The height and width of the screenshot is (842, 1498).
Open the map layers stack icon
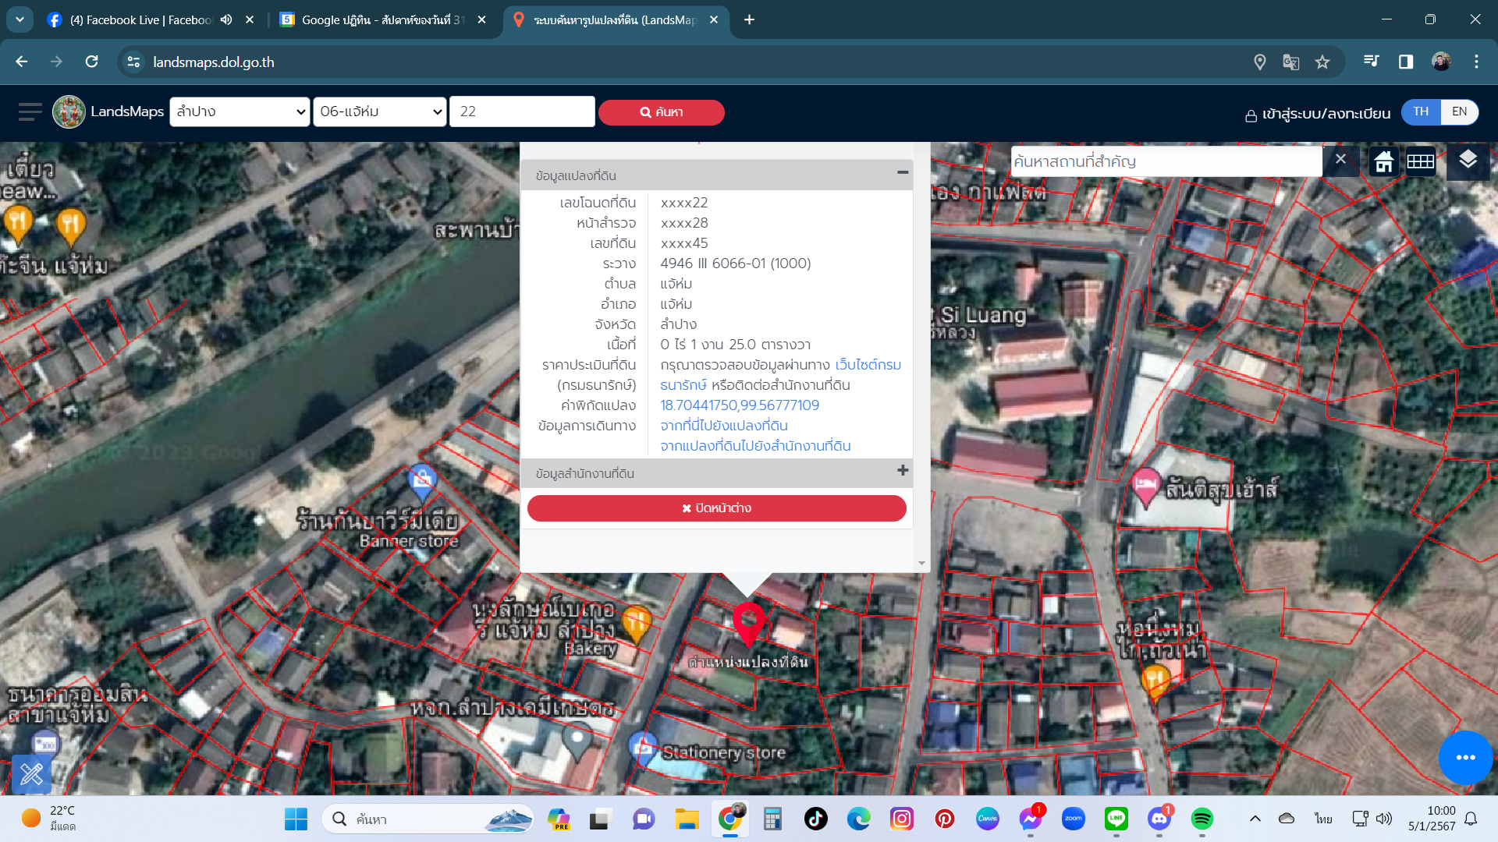[1468, 161]
